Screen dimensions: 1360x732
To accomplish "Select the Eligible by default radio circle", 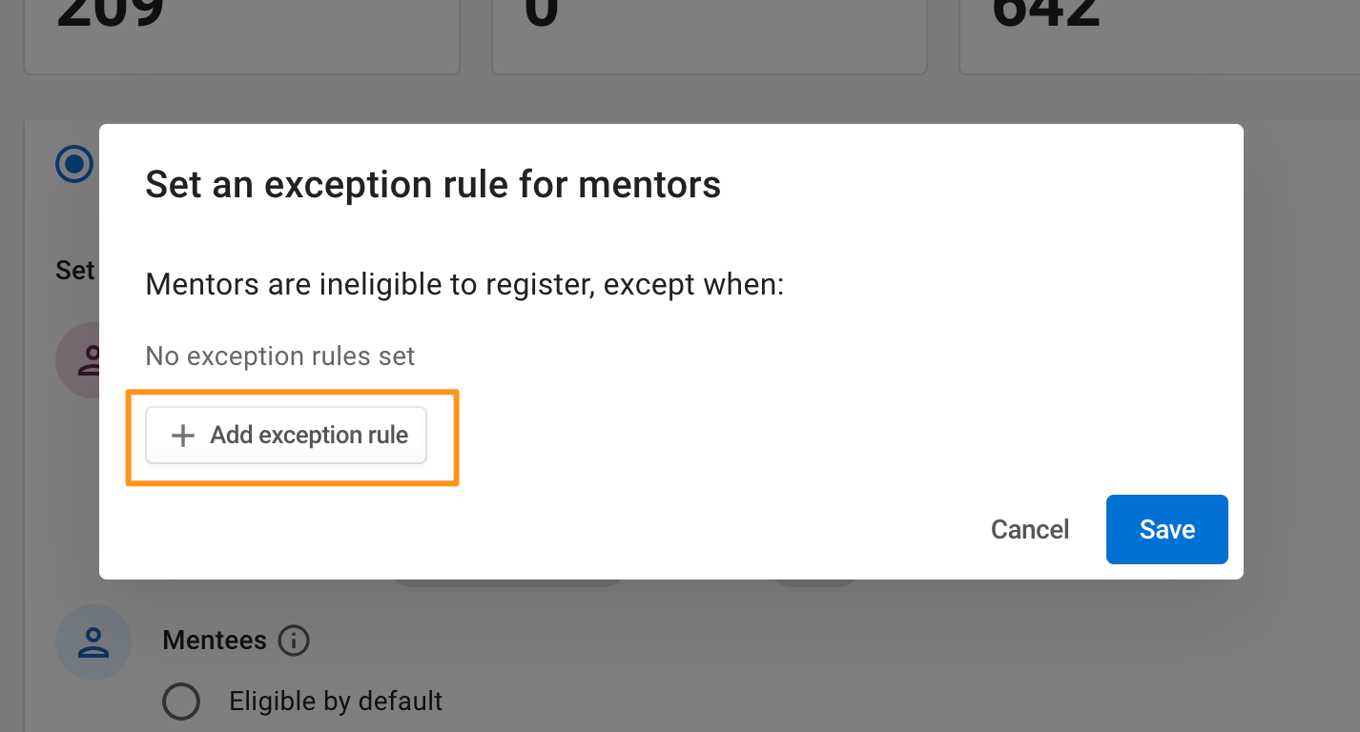I will point(181,701).
